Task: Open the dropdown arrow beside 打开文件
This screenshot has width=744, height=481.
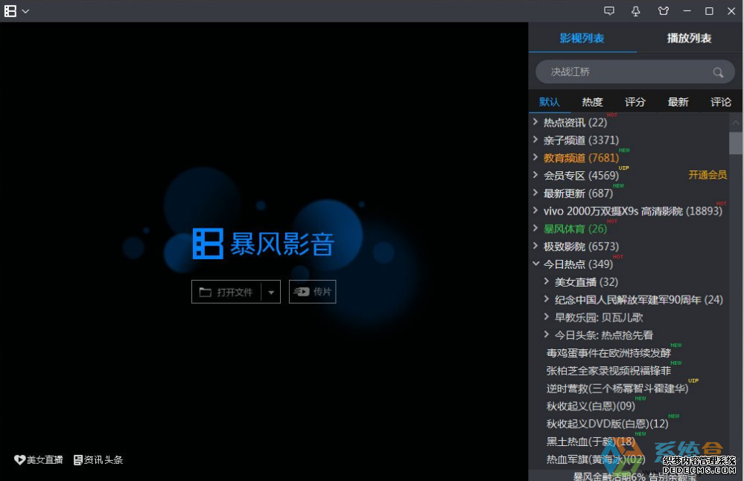Action: 271,292
